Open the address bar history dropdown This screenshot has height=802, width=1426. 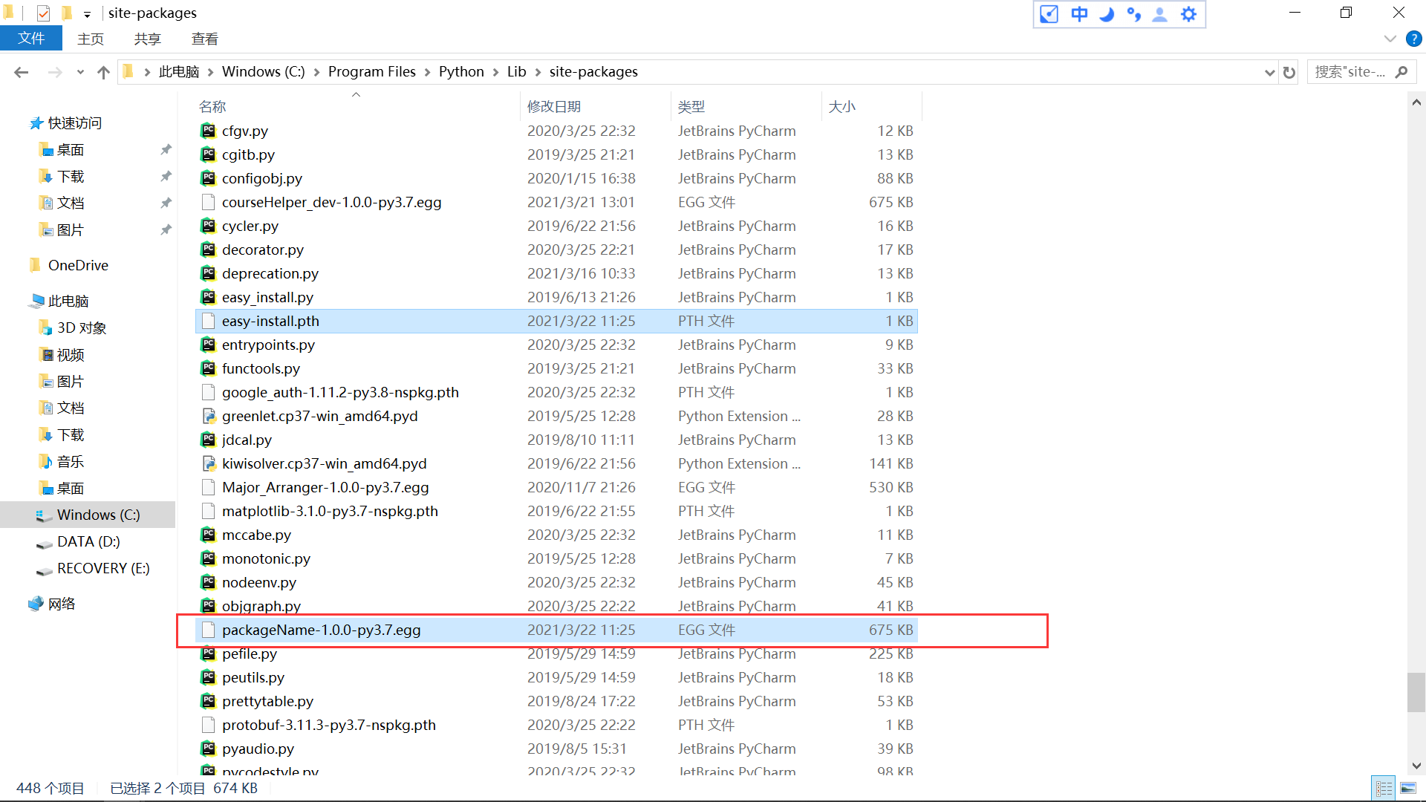point(1269,71)
